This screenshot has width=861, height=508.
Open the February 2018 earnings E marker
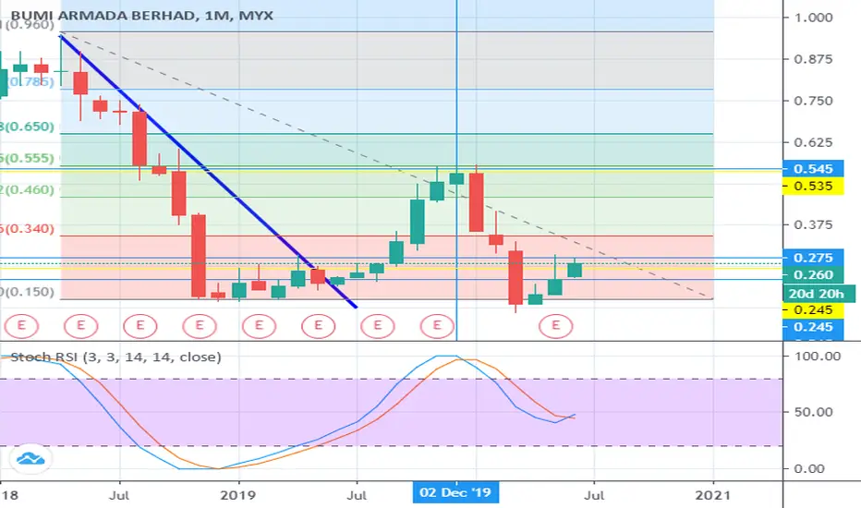21,326
